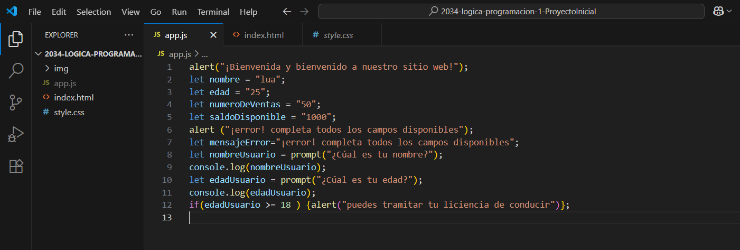Click the breadcrumb ellipsis after app.js

205,54
